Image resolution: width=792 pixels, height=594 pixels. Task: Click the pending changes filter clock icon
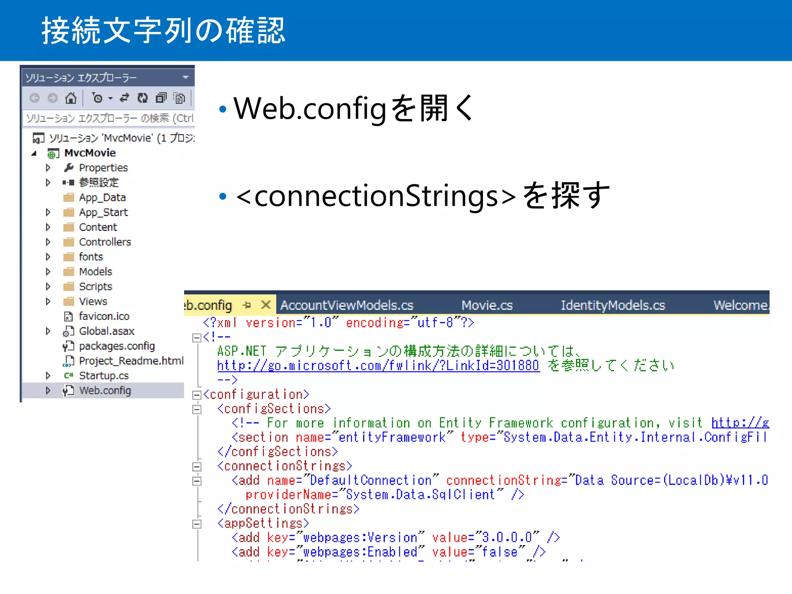[97, 98]
